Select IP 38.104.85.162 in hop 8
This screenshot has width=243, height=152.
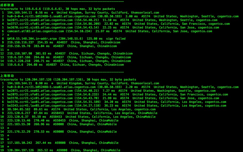pos(19,109)
